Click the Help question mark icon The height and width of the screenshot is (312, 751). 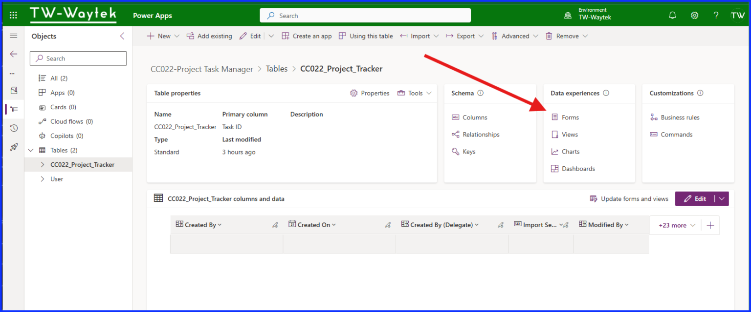click(x=715, y=15)
